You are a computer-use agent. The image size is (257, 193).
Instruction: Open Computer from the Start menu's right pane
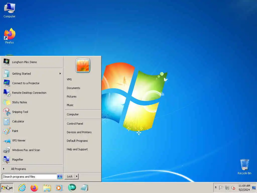pos(73,114)
